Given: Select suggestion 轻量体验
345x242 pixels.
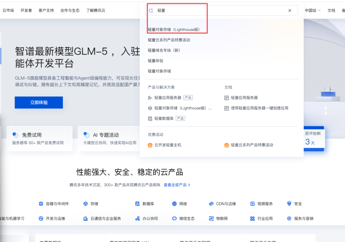Looking at the screenshot, I should [x=155, y=60].
